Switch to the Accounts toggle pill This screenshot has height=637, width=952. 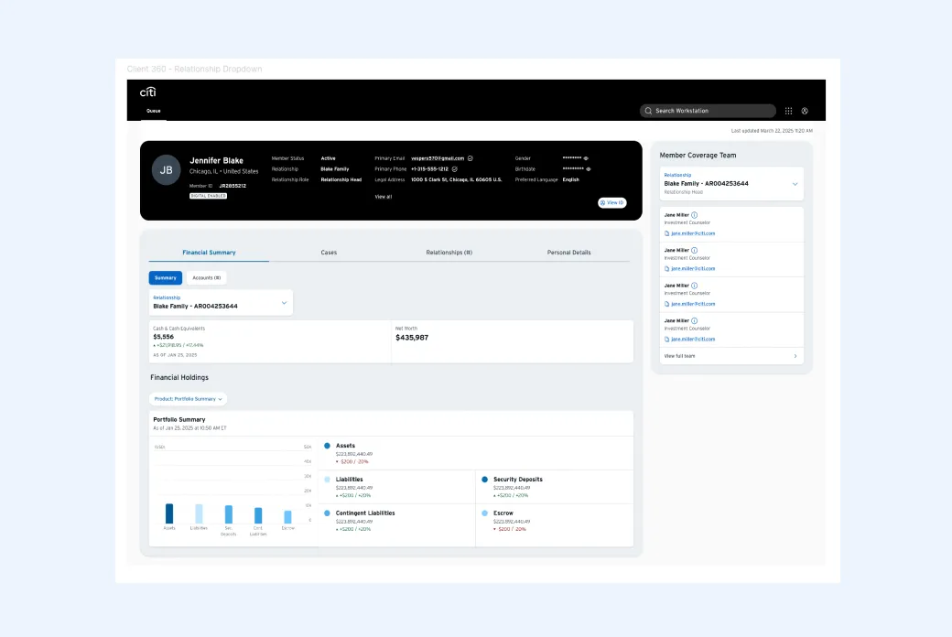point(207,277)
